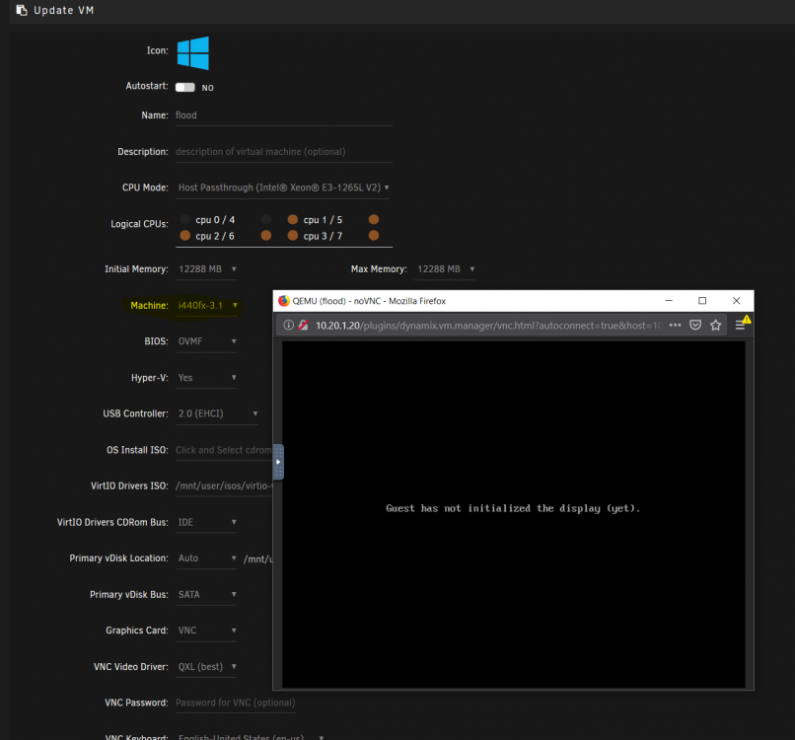Screen dimensions: 795x740
Task: Open the Primary vDisk Bus SATA dropdown
Action: coord(206,594)
